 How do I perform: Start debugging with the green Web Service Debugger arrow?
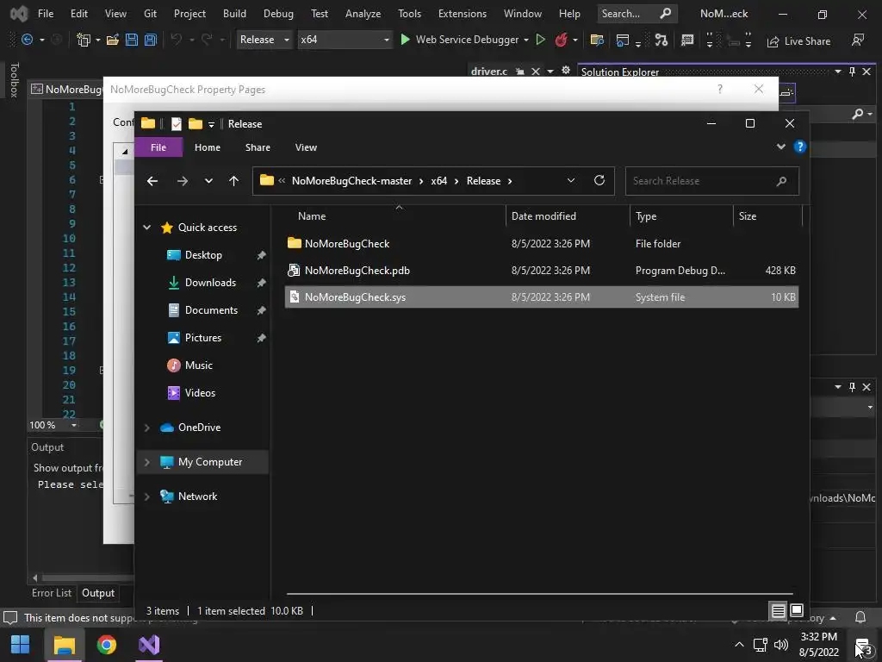tap(405, 40)
